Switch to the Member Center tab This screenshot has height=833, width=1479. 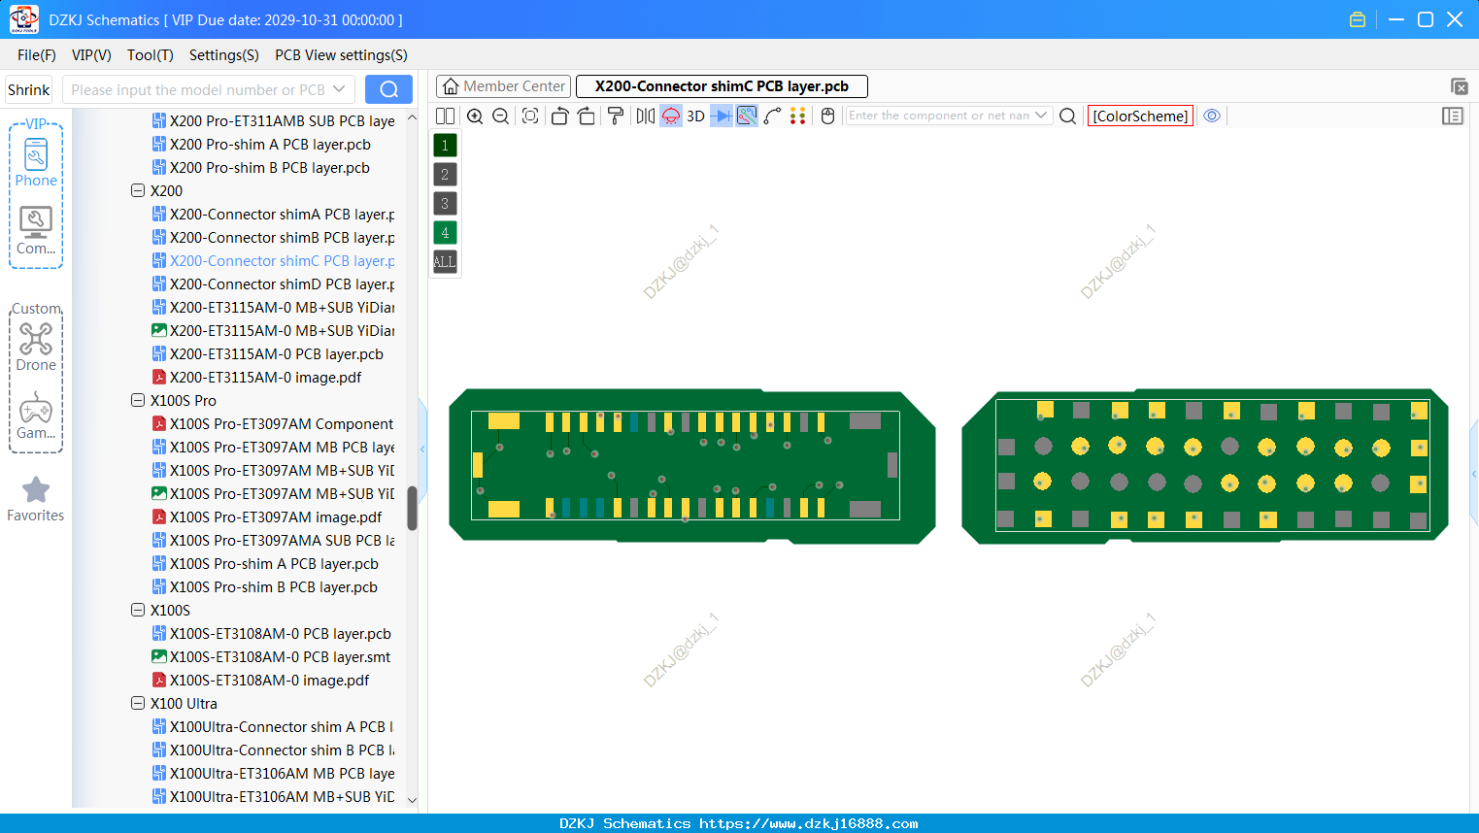503,86
